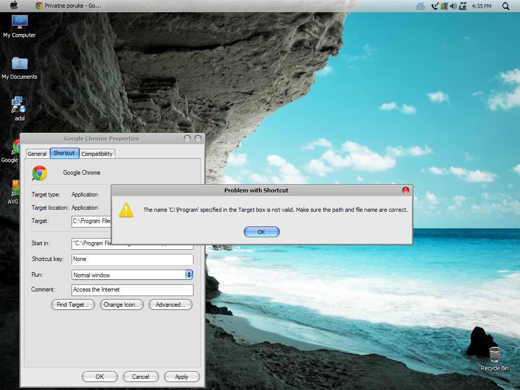Click the Apple logo menu icon

click(14, 5)
